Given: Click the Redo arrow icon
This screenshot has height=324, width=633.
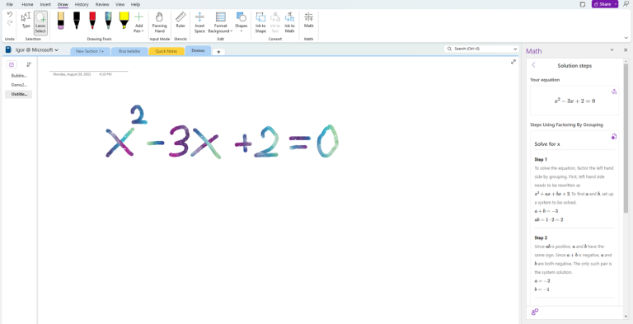Looking at the screenshot, I should 10,23.
